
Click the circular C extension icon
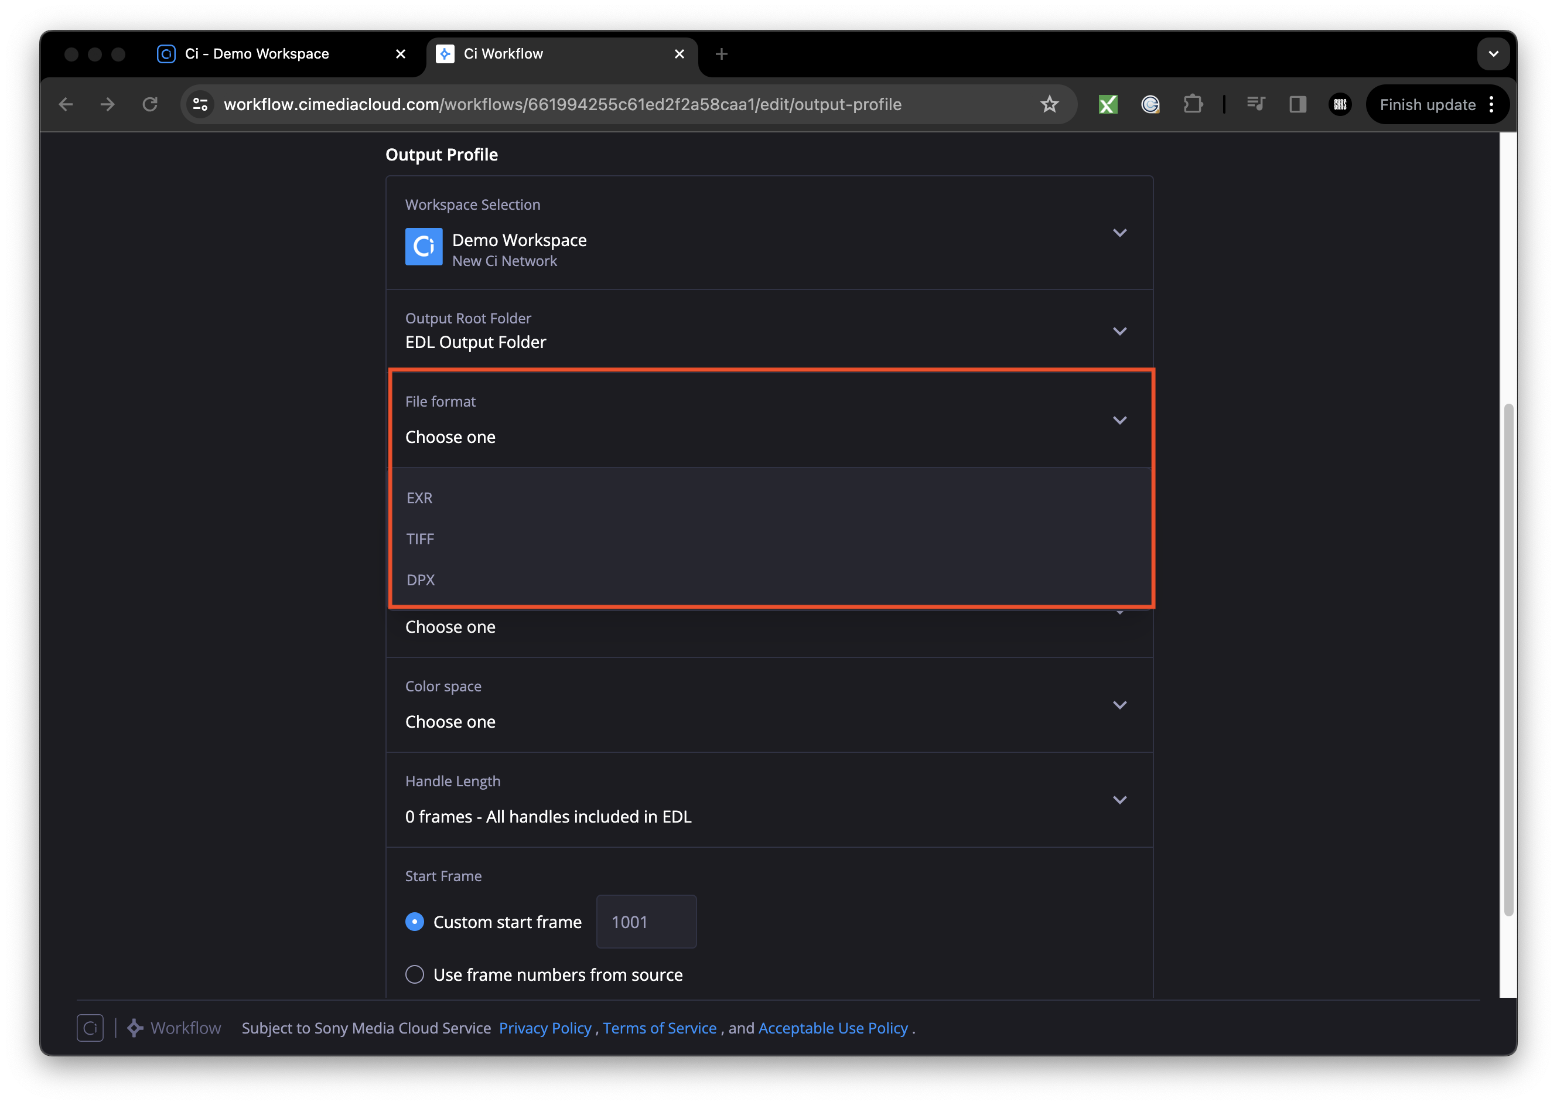[1149, 104]
